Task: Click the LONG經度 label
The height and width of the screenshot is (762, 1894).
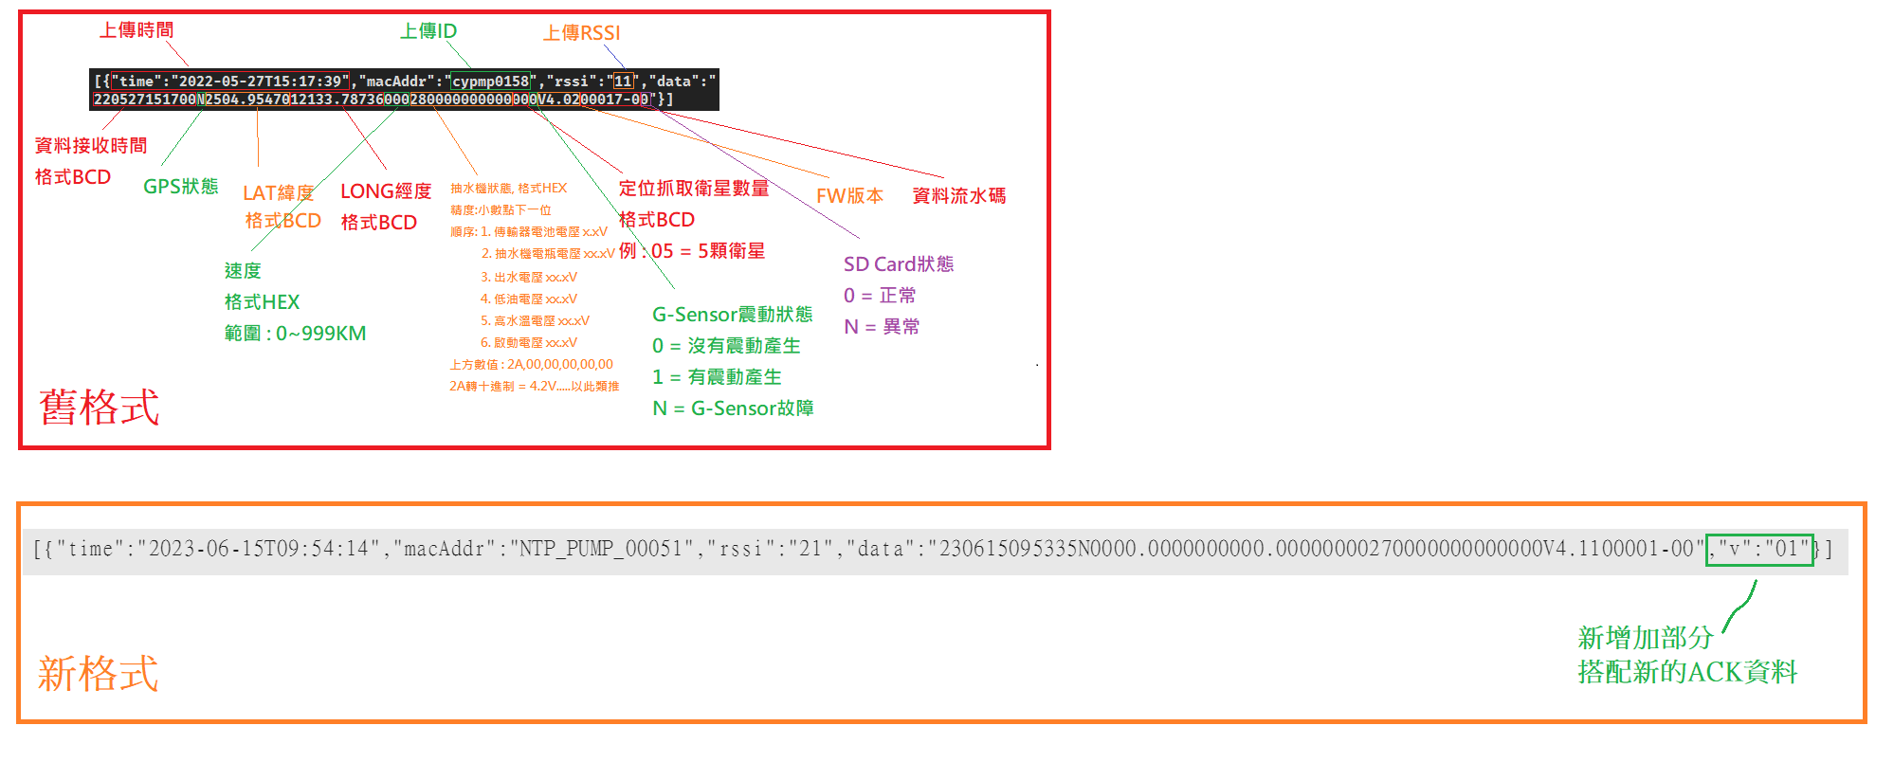Action: click(x=386, y=191)
